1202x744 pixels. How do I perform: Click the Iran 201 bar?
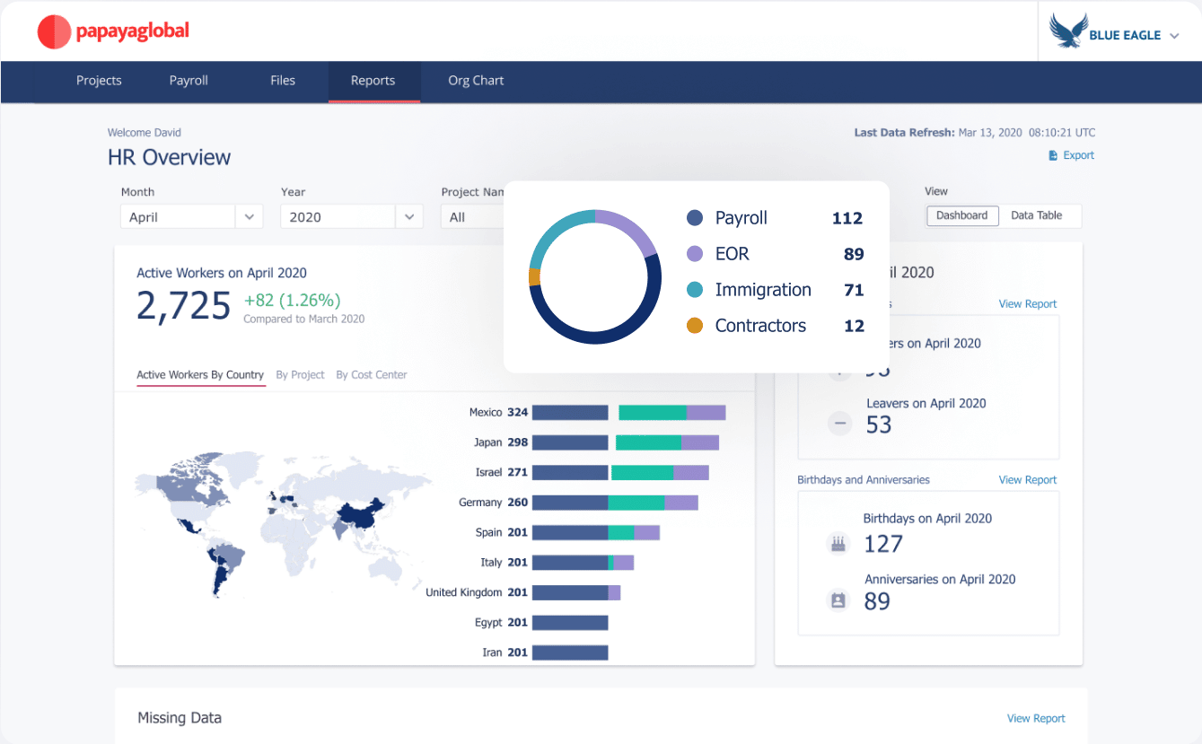click(570, 652)
